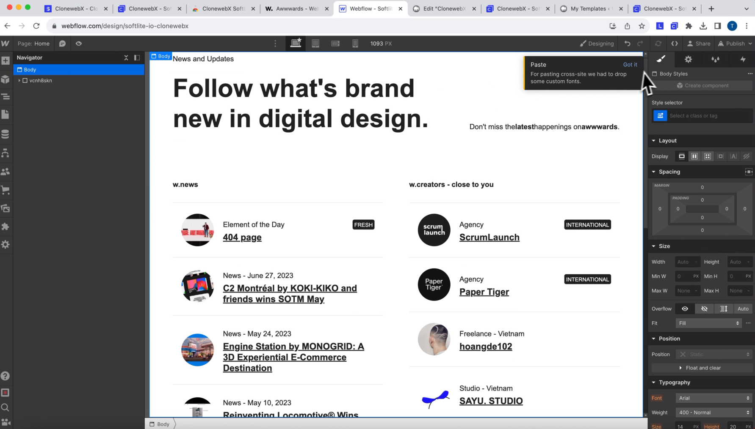Set display to Flex

(694, 156)
